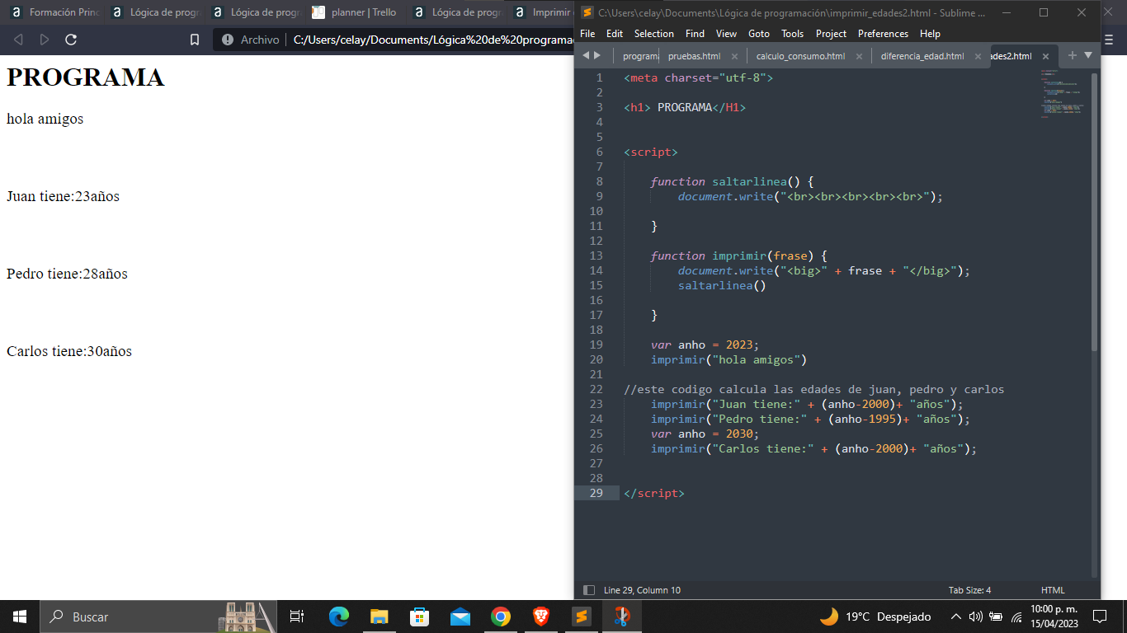Close the diferencia_edad.html tab
This screenshot has width=1127, height=633.
[x=978, y=56]
